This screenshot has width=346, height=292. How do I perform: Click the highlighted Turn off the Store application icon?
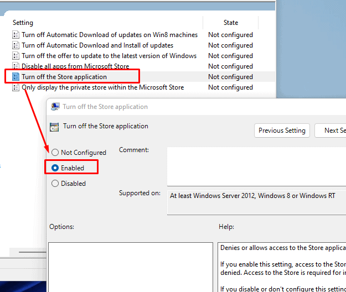click(x=16, y=77)
